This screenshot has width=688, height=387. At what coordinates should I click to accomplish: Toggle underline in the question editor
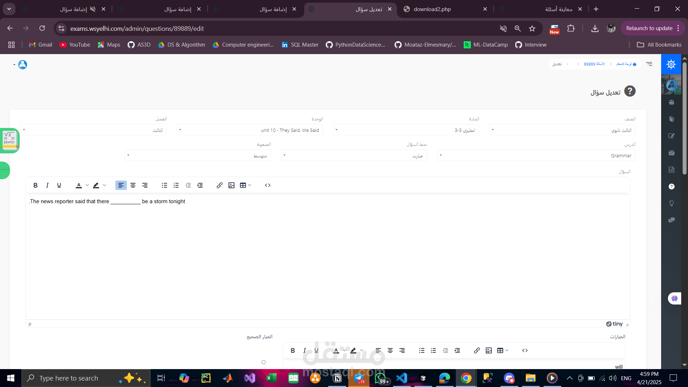click(59, 185)
